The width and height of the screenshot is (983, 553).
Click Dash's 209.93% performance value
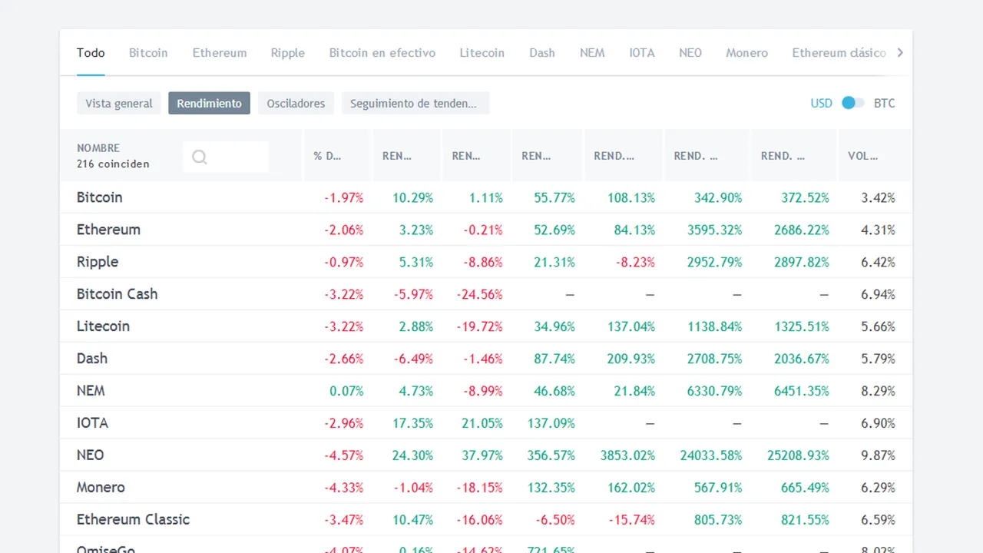(631, 359)
